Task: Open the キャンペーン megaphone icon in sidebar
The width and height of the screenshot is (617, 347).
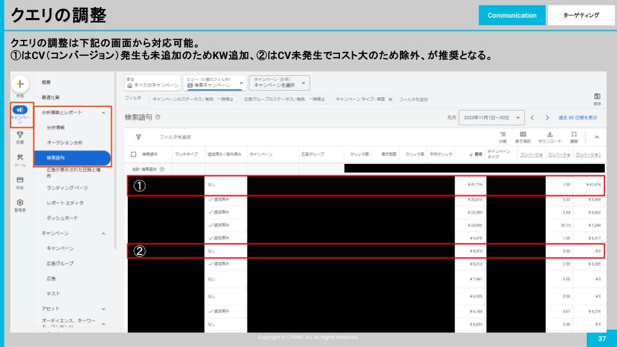Action: pos(21,111)
